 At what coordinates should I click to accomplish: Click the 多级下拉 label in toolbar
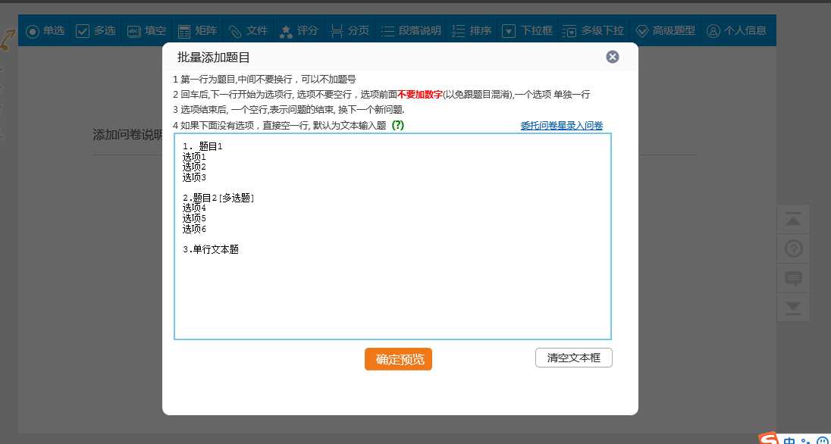pyautogui.click(x=603, y=31)
